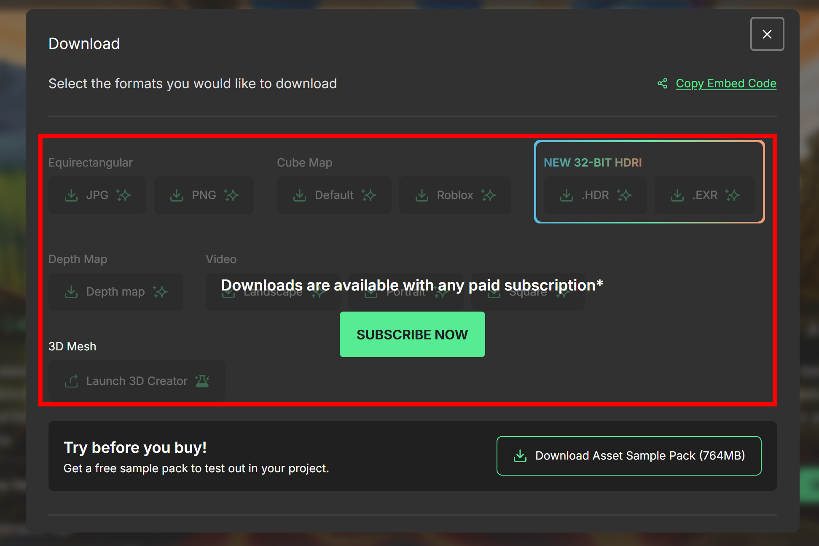Select the PNG equirectangular format

pos(204,195)
